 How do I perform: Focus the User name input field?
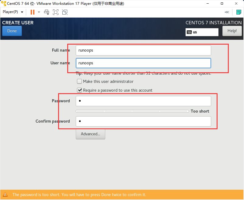click(x=143, y=63)
